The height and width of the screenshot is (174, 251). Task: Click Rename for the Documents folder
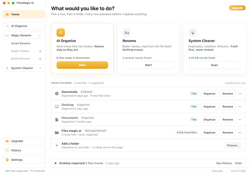228,120
